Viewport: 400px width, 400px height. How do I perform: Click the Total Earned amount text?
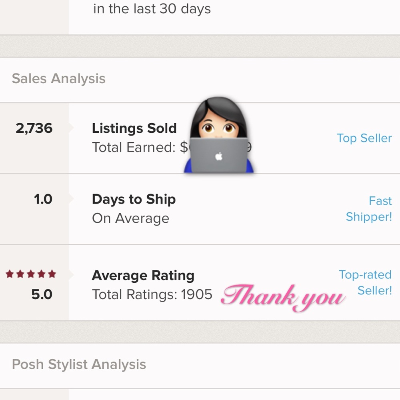pyautogui.click(x=172, y=147)
